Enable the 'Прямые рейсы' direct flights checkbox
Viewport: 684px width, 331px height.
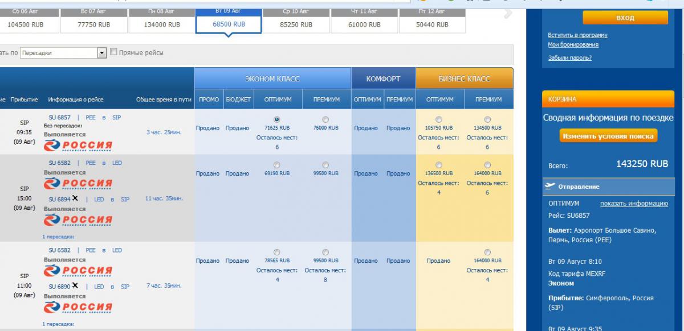coord(114,52)
